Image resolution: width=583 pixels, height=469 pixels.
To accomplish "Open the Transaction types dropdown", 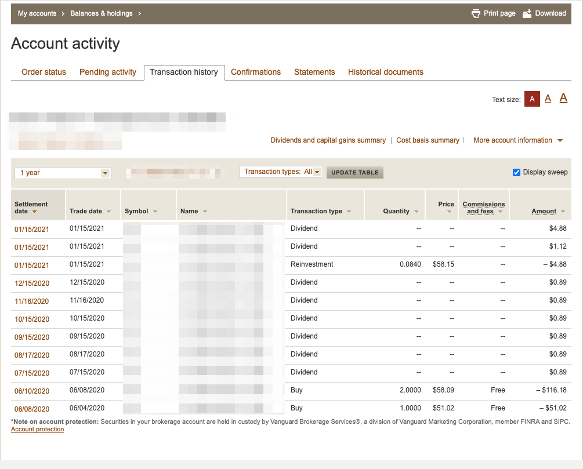I will pos(317,172).
